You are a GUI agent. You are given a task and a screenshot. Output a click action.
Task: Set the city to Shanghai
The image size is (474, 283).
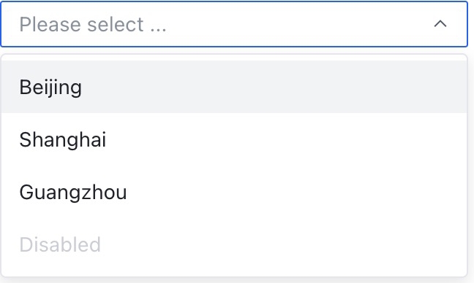(x=234, y=139)
